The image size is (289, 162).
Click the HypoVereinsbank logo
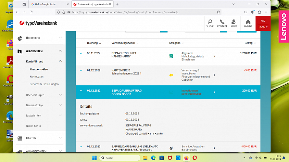38,23
